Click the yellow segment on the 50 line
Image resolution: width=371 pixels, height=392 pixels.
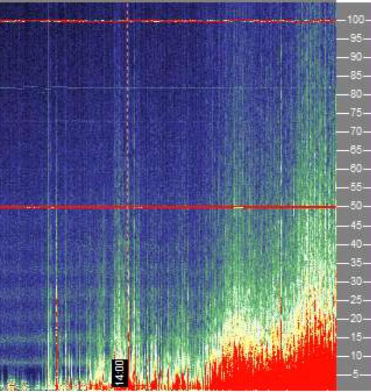point(238,207)
